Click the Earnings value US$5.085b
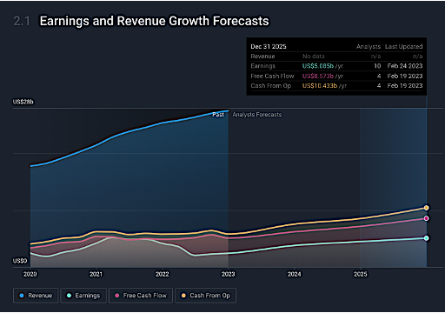The height and width of the screenshot is (313, 445). [x=318, y=66]
